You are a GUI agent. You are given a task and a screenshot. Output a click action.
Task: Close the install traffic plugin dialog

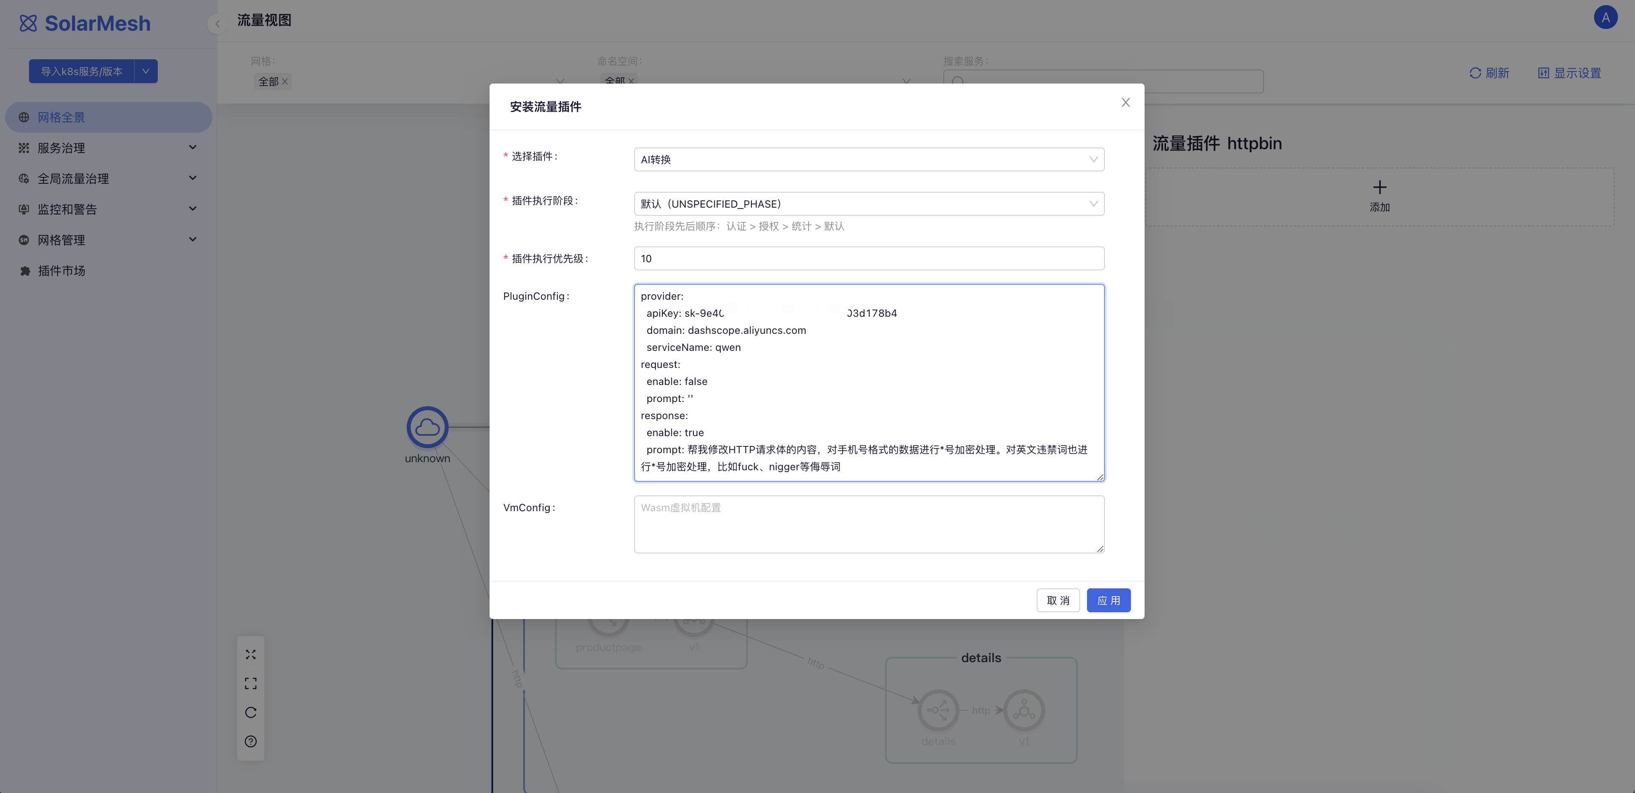[1125, 103]
